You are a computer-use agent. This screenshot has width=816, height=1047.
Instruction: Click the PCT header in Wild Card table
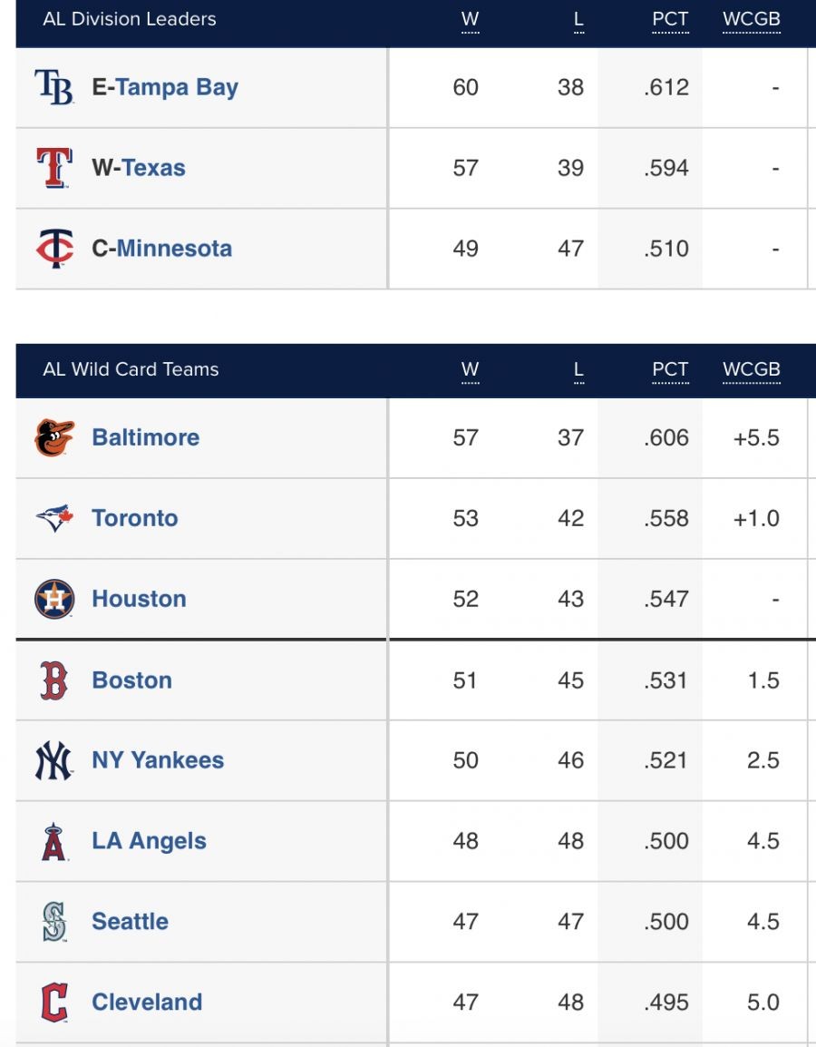point(670,369)
